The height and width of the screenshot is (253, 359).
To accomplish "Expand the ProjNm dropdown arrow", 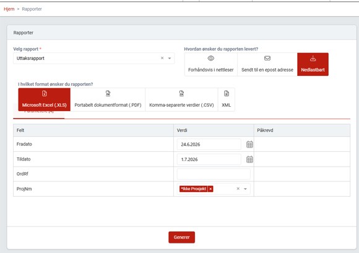I will coord(245,189).
